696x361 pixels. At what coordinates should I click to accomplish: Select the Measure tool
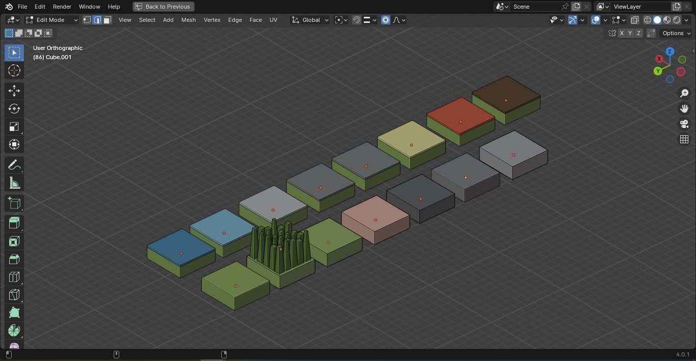14,183
